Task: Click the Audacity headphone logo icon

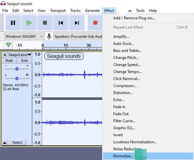Action: (x=3, y=4)
